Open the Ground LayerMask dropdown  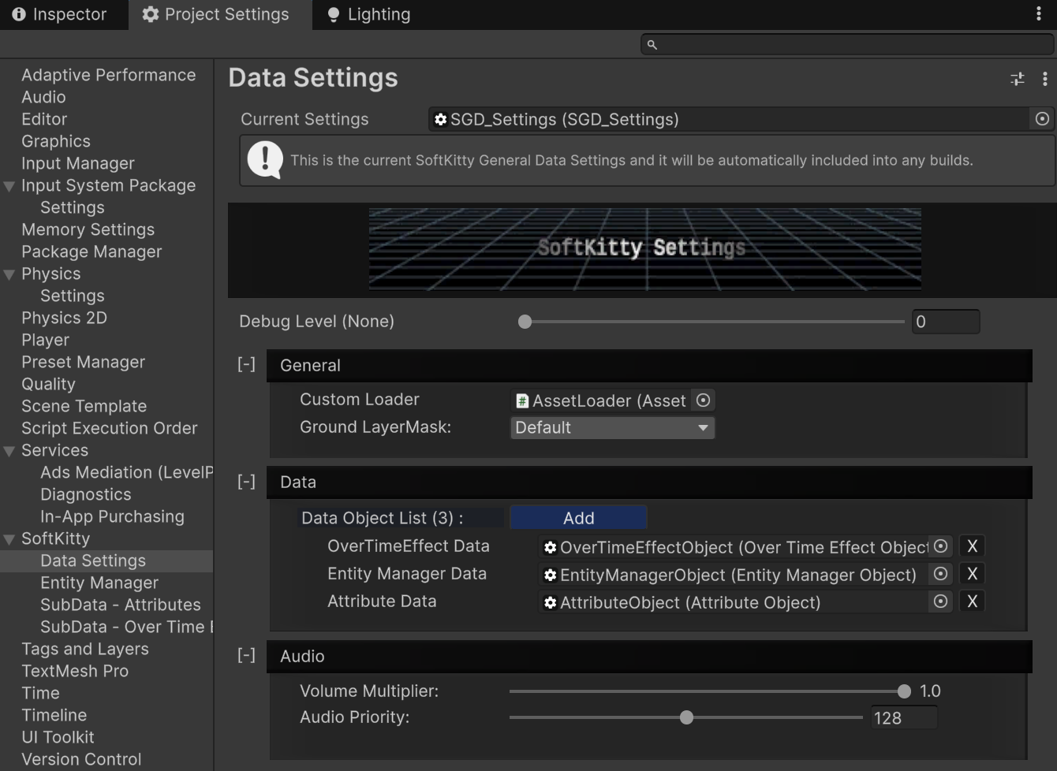(x=612, y=427)
